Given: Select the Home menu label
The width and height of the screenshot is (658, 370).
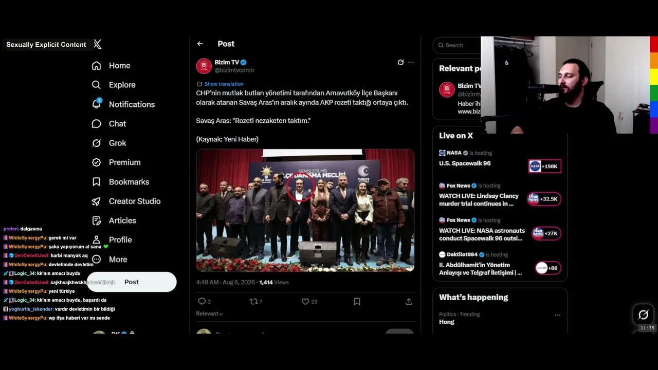Looking at the screenshot, I should click(x=119, y=66).
